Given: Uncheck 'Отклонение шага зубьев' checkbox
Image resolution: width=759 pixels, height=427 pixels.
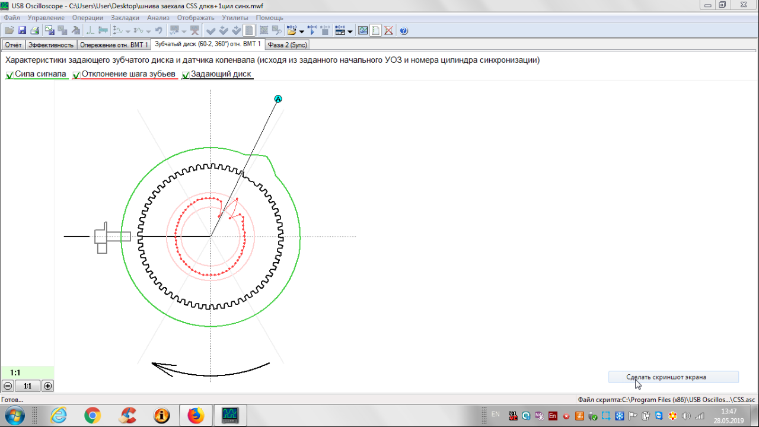Looking at the screenshot, I should pyautogui.click(x=76, y=75).
